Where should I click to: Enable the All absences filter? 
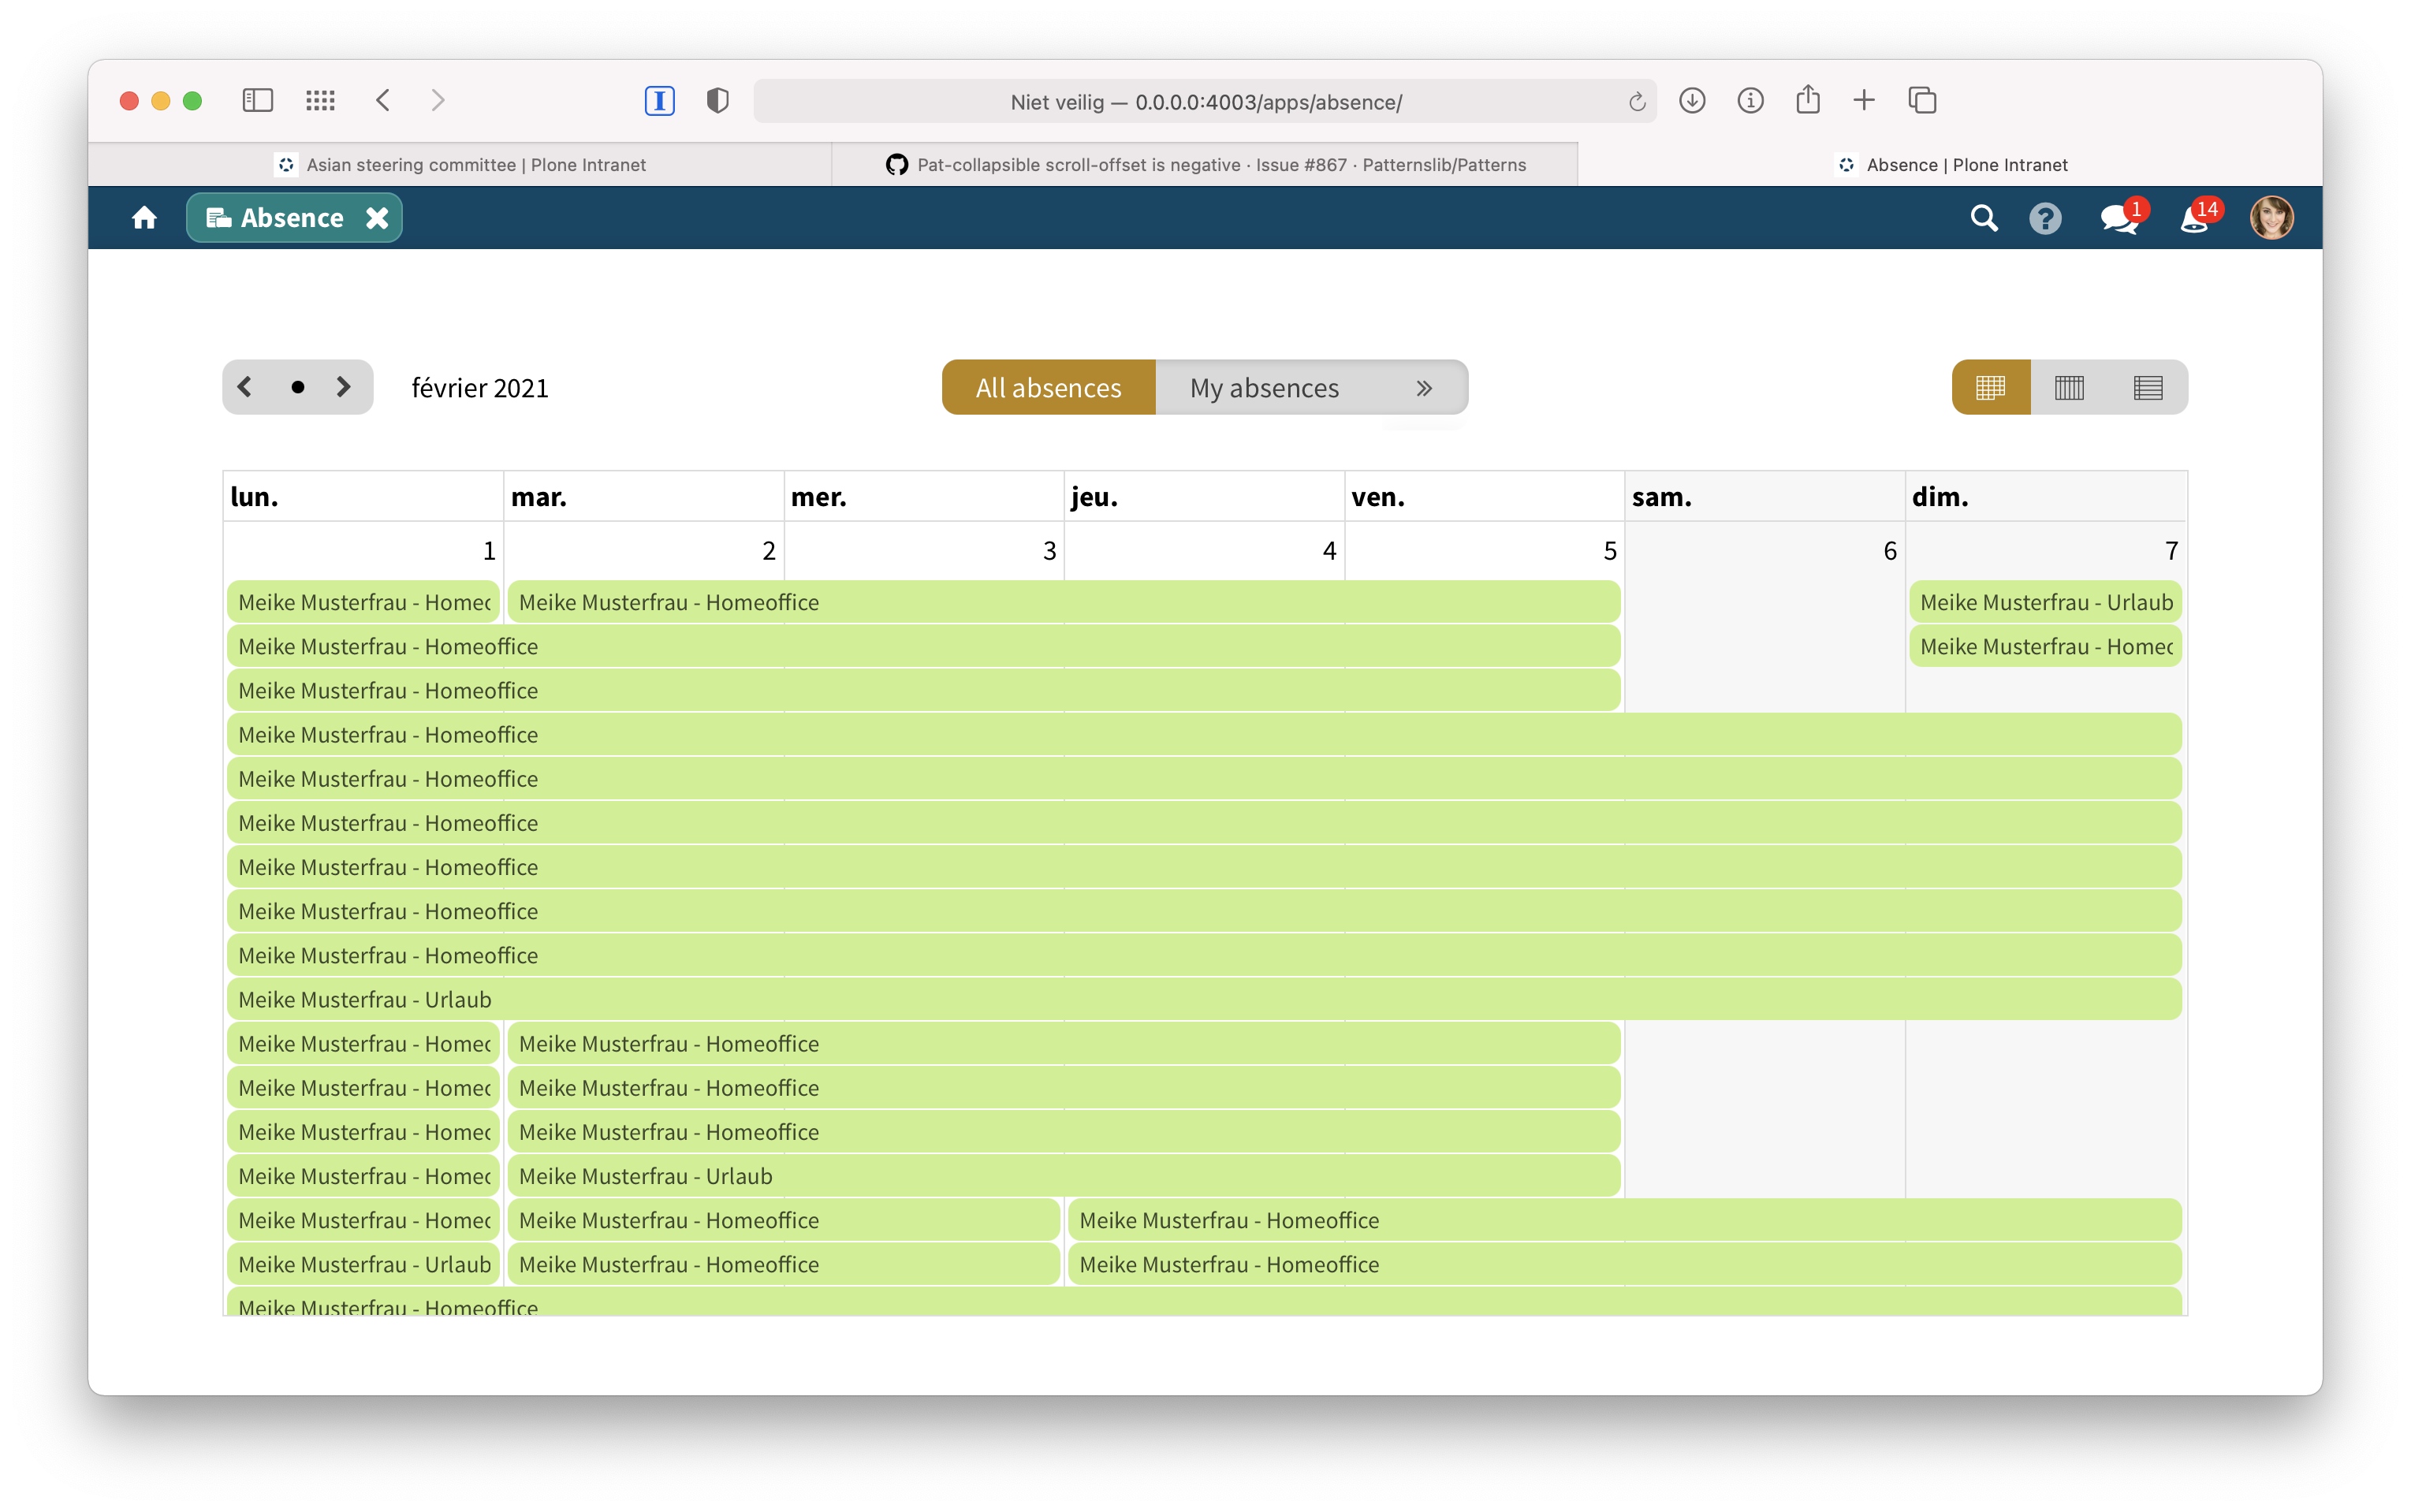[x=1048, y=387]
